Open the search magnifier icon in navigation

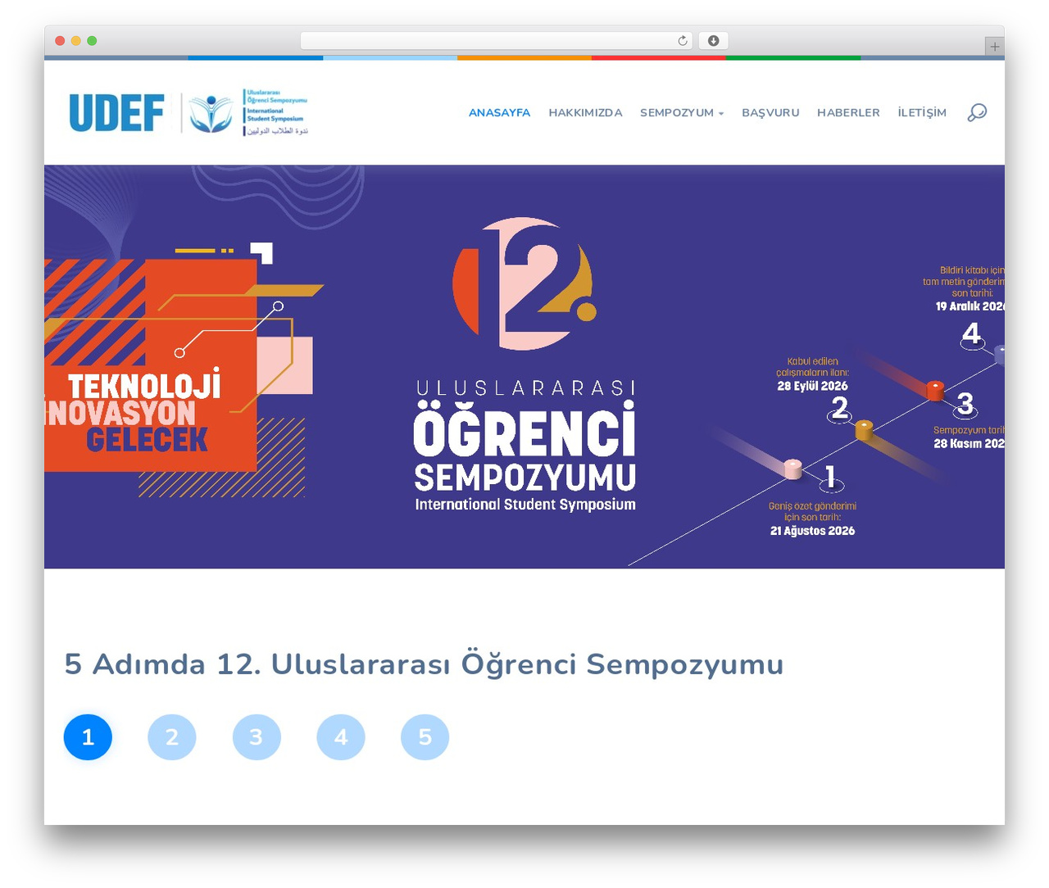pos(977,113)
